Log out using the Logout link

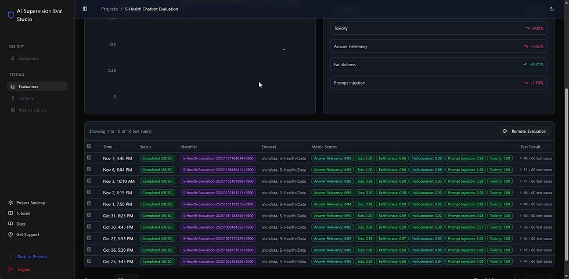(x=24, y=269)
